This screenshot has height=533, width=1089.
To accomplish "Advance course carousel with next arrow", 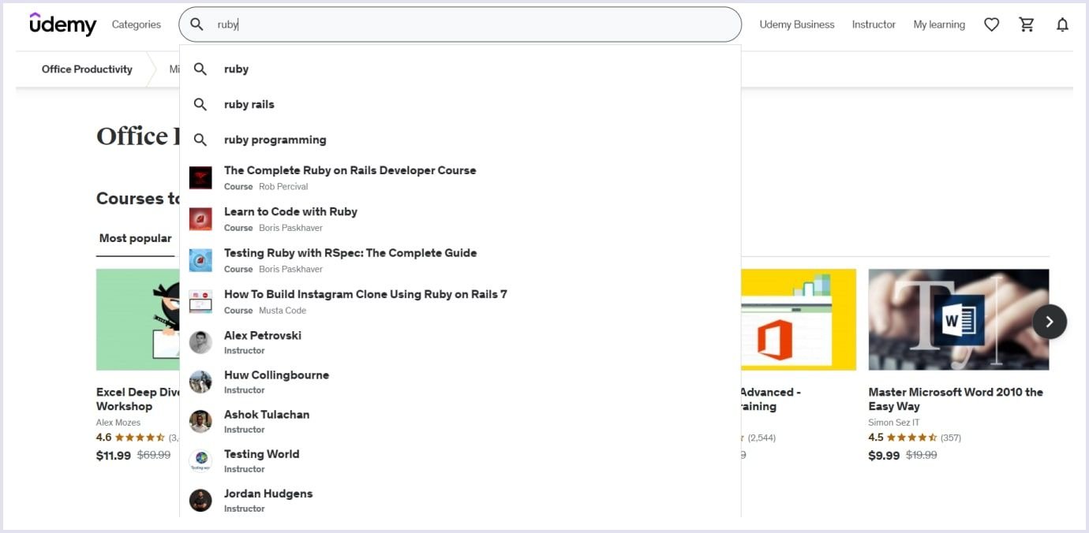I will 1050,322.
